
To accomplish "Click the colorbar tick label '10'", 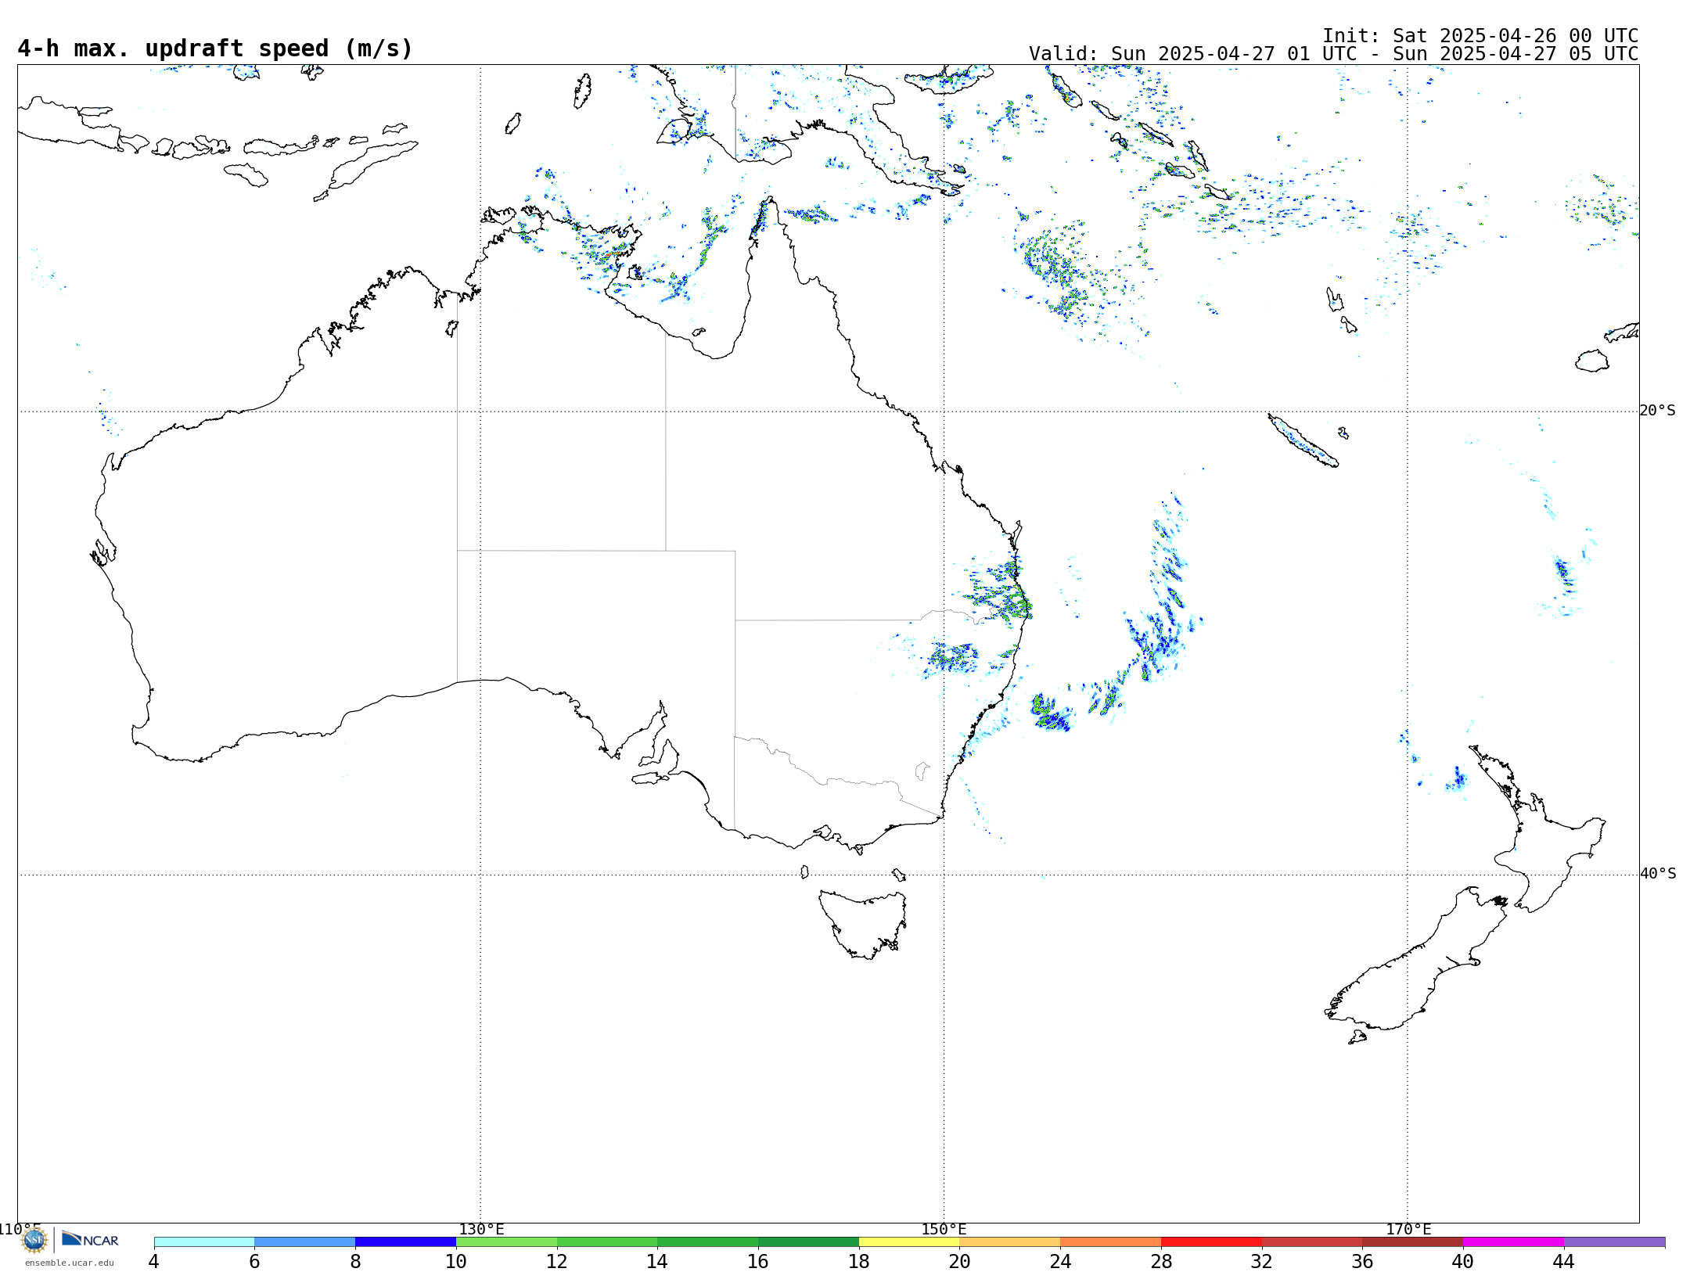I will point(456,1261).
